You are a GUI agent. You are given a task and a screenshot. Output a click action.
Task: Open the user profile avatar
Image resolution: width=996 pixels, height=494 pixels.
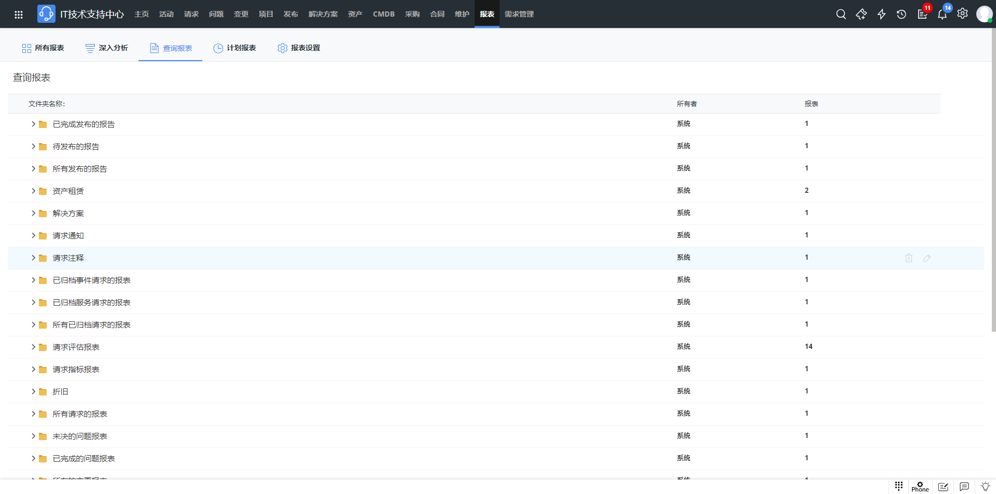tap(984, 14)
